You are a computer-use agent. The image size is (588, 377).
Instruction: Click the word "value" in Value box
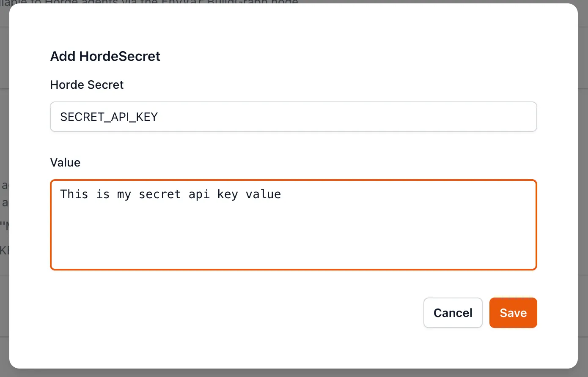pyautogui.click(x=263, y=194)
